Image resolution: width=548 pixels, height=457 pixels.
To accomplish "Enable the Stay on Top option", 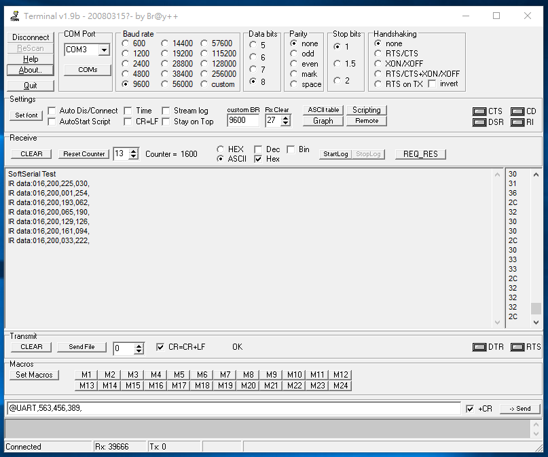I will click(x=166, y=121).
